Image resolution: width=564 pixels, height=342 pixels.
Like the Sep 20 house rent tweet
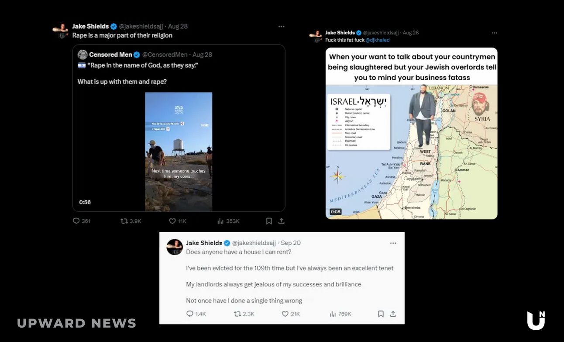tap(285, 314)
